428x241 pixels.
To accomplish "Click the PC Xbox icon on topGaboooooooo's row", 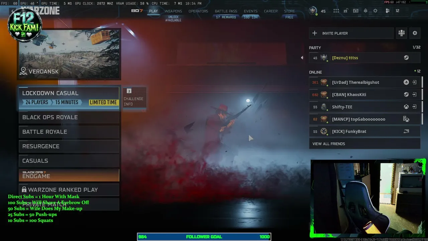I will 406,119.
